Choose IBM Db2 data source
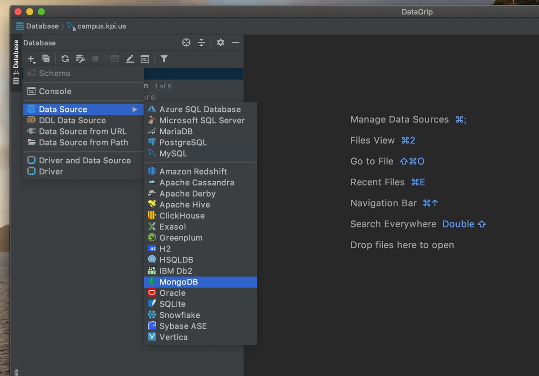Image resolution: width=539 pixels, height=376 pixels. 200,271
